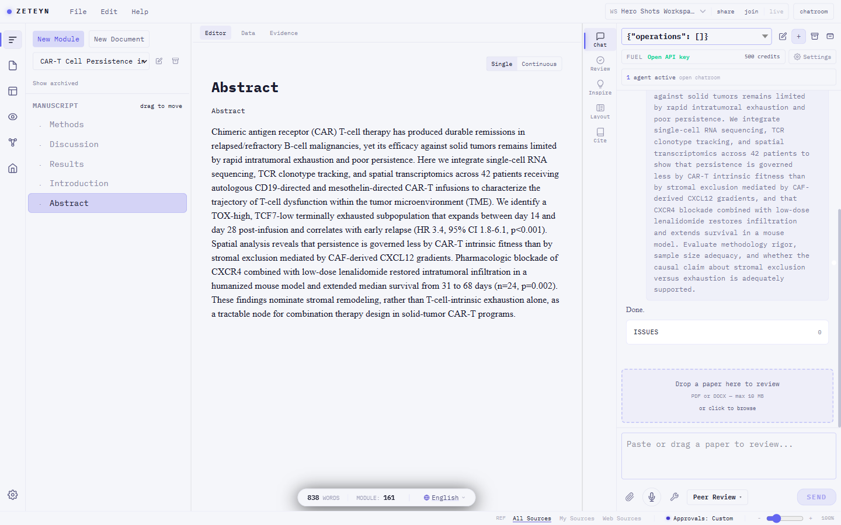This screenshot has height=525, width=841.
Task: Switch to Continuous view mode
Action: 539,64
